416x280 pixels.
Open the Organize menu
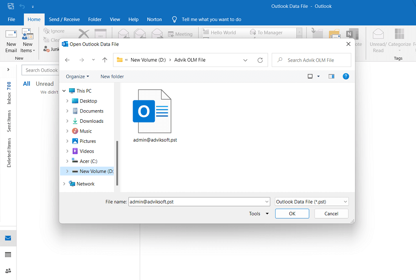(77, 76)
